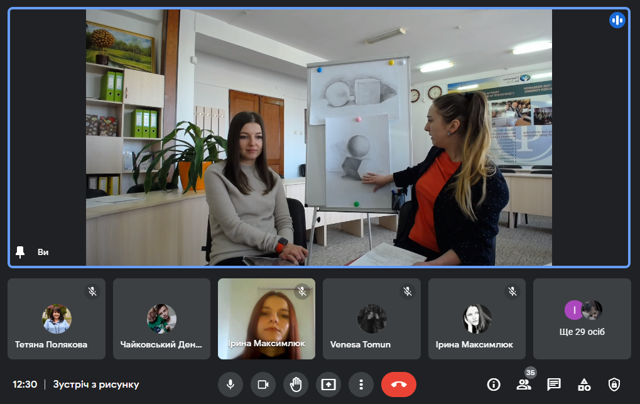Open the activities panel
The image size is (640, 404).
[584, 385]
